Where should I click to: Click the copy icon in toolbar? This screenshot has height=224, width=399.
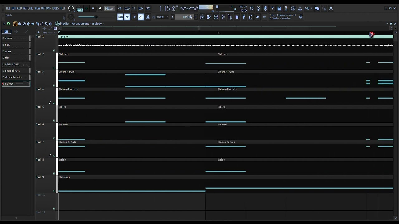click(x=317, y=8)
